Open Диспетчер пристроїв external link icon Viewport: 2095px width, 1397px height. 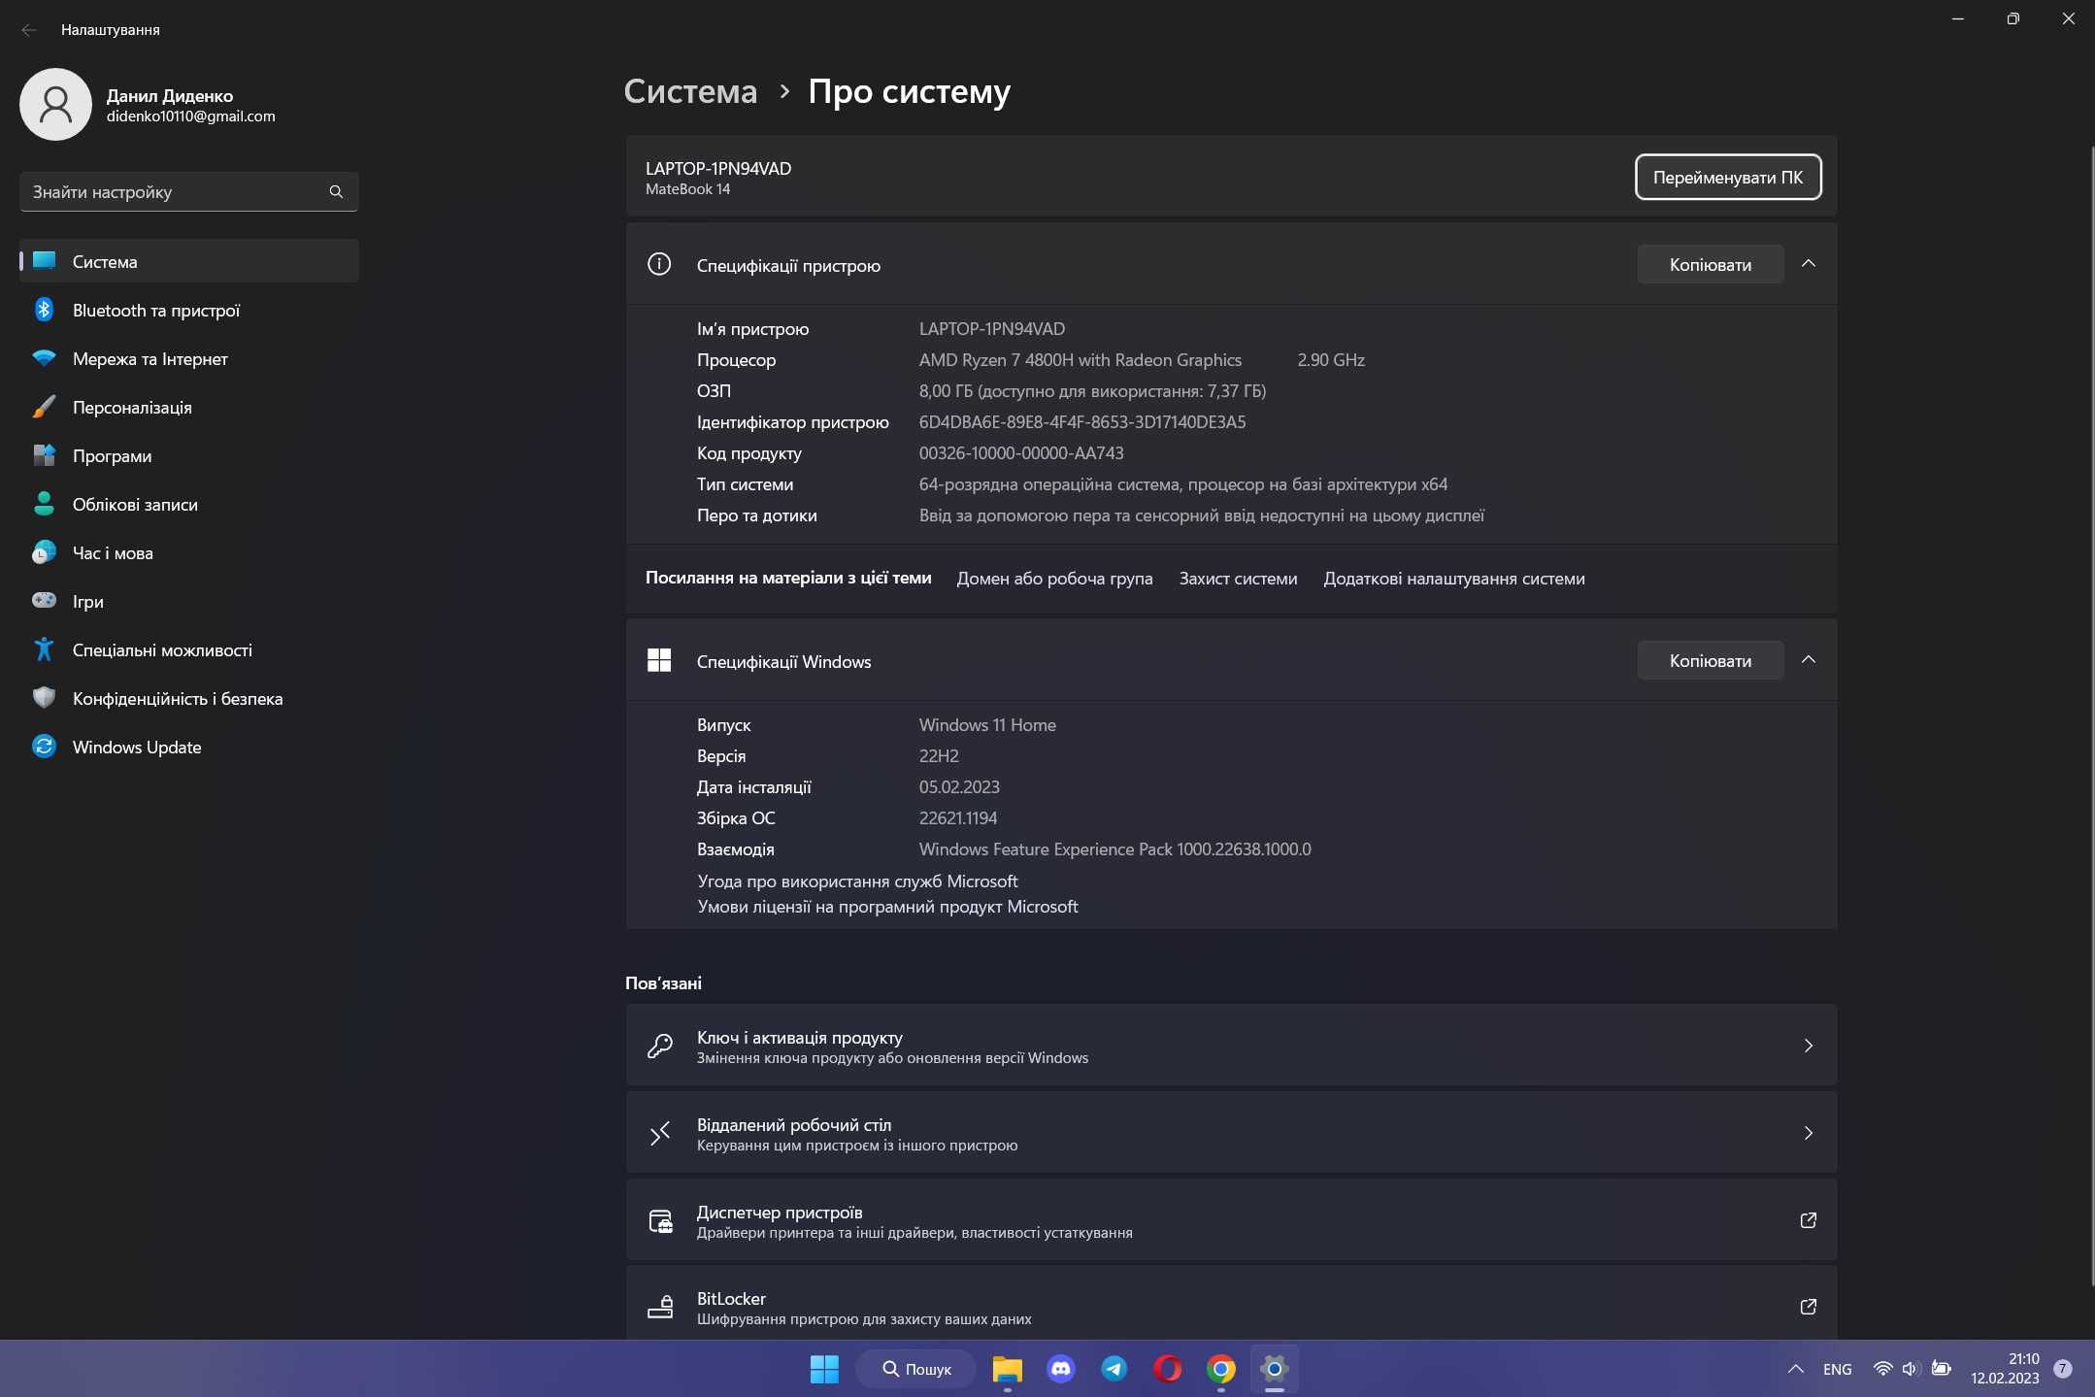click(x=1808, y=1220)
